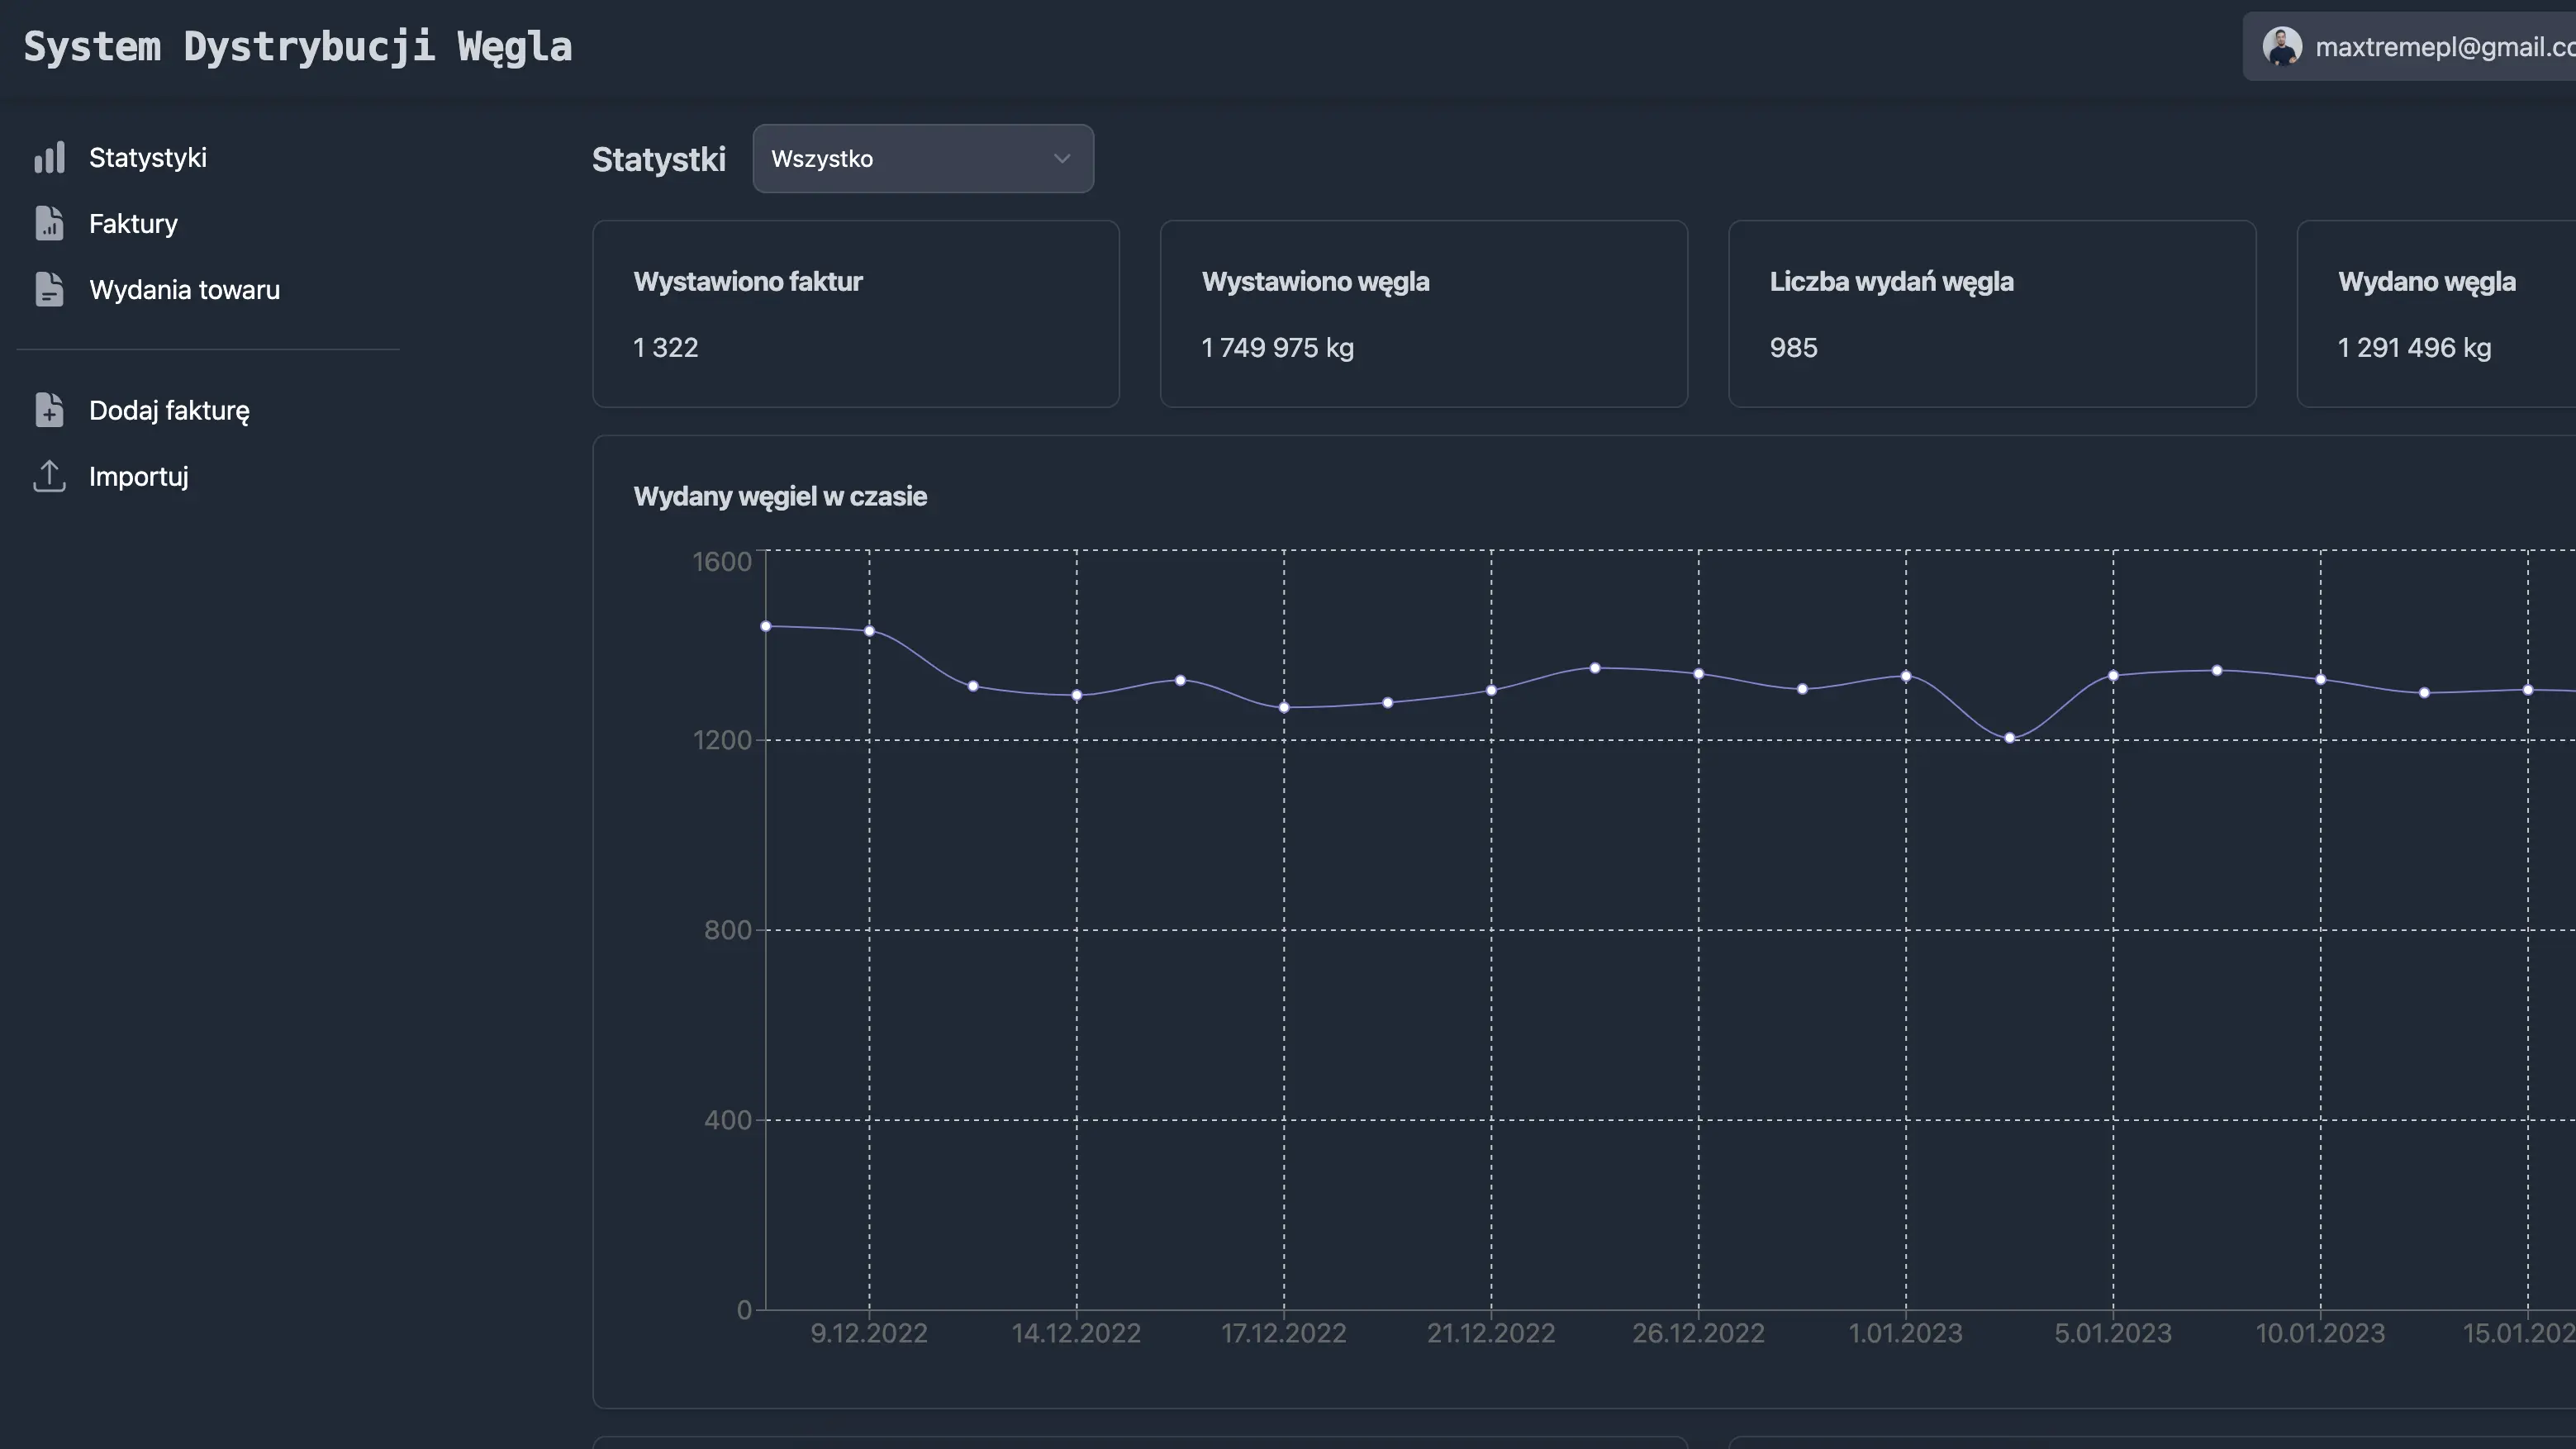Click the value 1 749 975 kg
This screenshot has height=1449, width=2576.
tap(1277, 347)
